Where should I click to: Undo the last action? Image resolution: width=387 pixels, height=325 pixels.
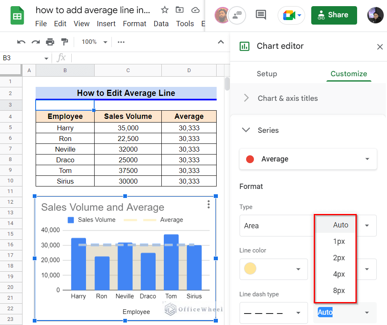coord(21,42)
